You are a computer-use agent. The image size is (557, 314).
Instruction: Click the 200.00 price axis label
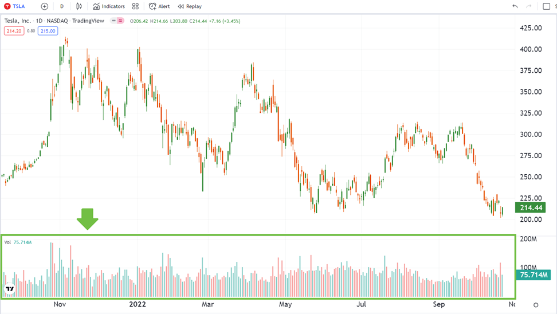531,219
